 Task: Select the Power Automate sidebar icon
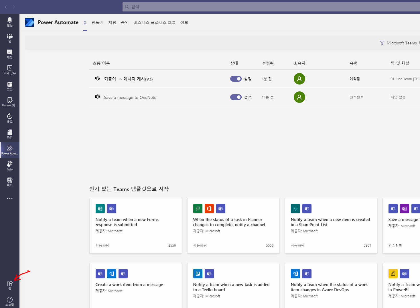click(x=10, y=150)
